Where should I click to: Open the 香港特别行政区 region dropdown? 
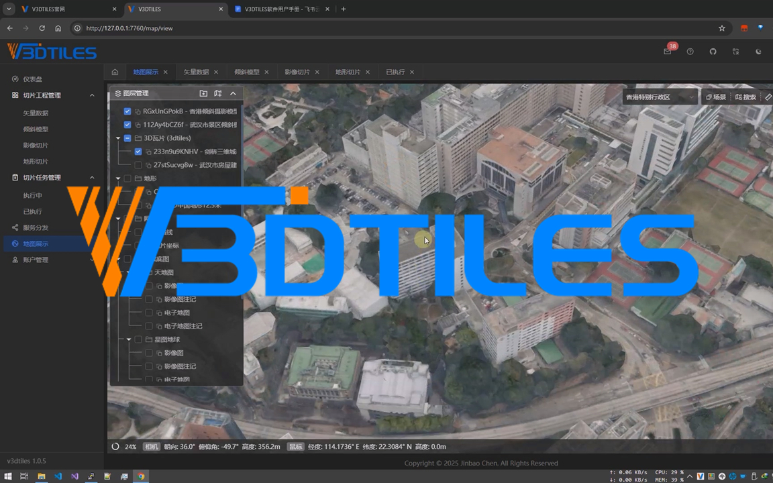(x=660, y=97)
